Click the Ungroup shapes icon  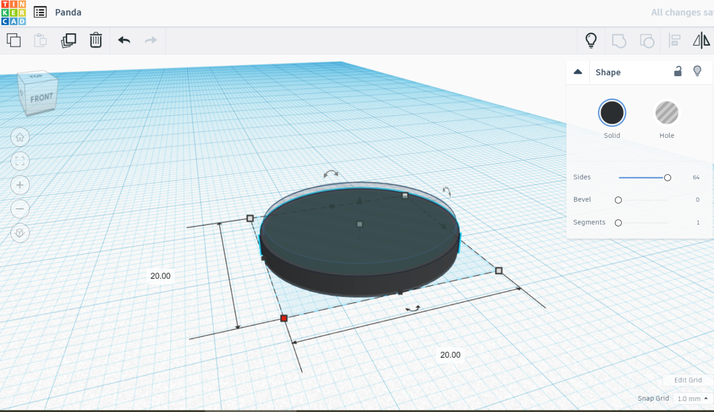pos(647,41)
